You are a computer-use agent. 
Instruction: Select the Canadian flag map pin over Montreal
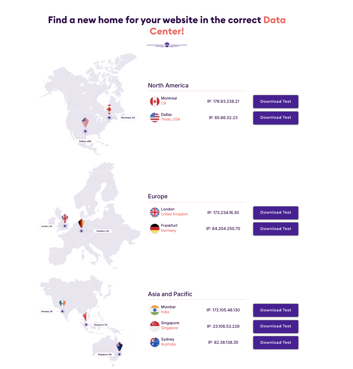click(109, 109)
